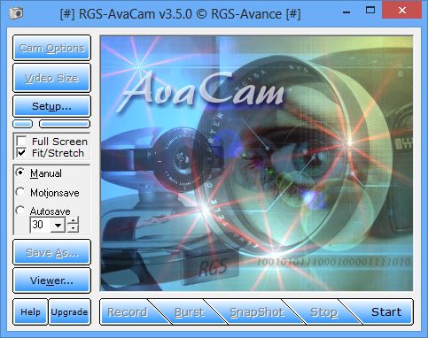Viewport: 428px width, 338px height.
Task: Enable the Full Screen checkbox
Action: coord(21,142)
